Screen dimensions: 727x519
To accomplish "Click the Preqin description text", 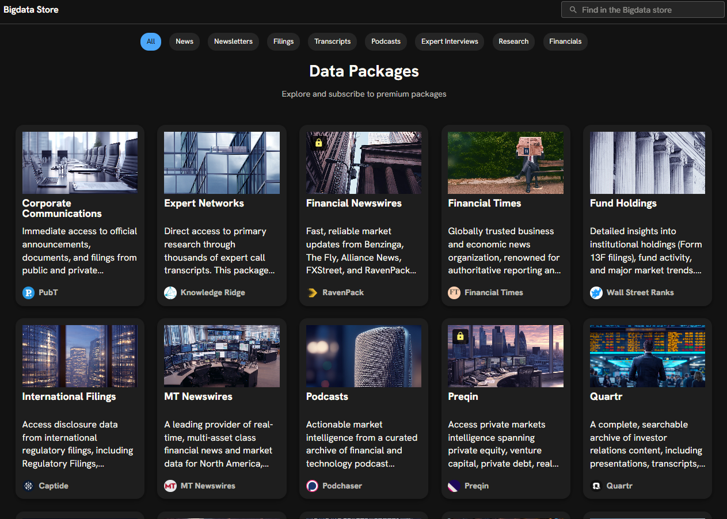I will 503,444.
